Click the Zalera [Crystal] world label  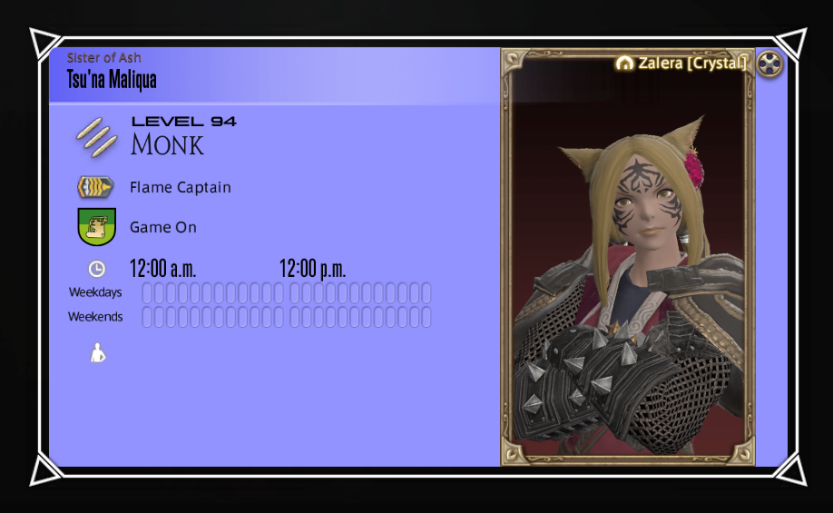tap(692, 64)
